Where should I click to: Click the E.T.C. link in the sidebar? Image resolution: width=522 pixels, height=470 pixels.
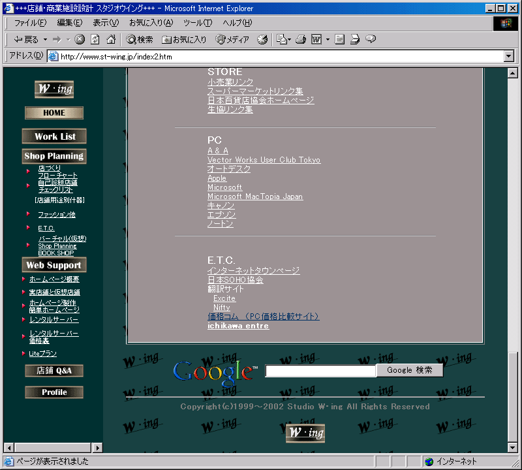46,228
